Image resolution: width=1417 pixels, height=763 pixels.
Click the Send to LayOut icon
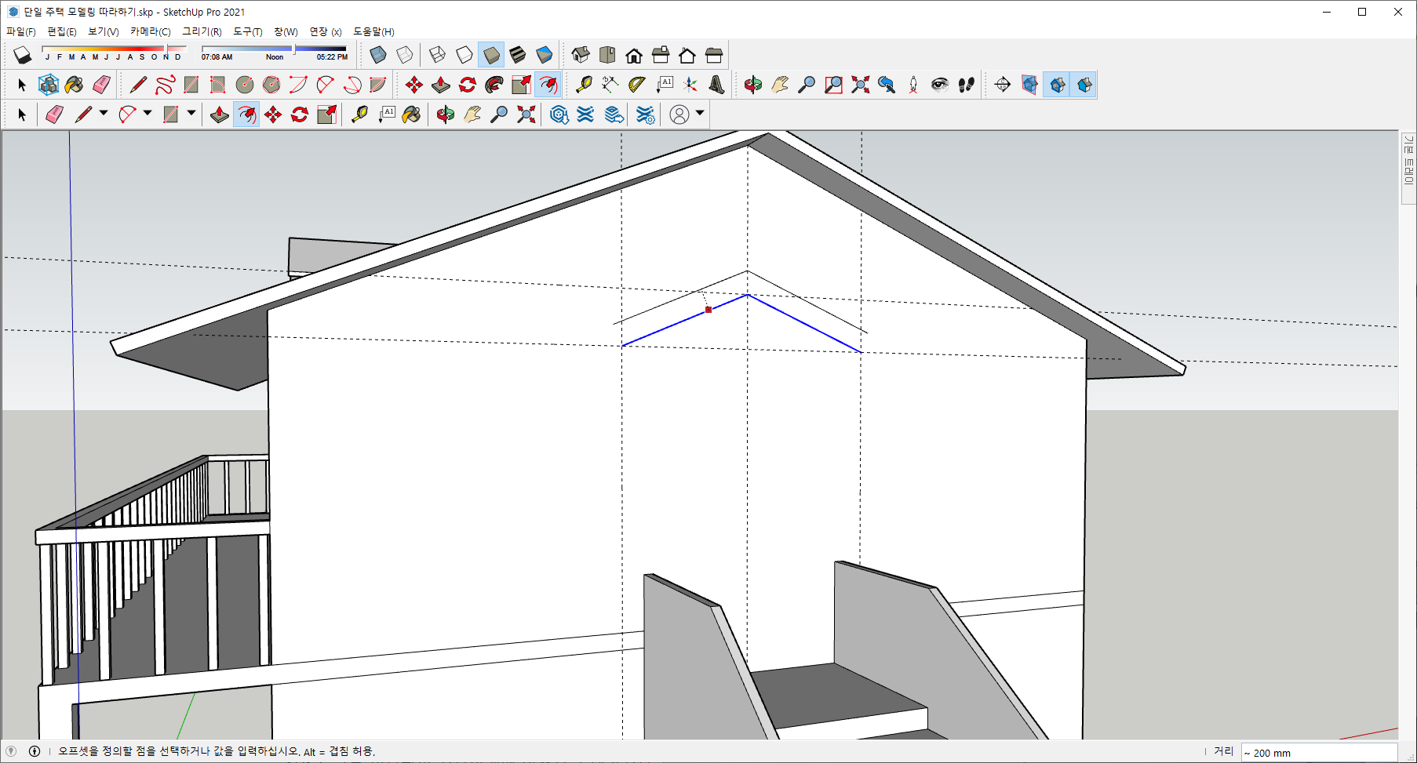coord(614,114)
